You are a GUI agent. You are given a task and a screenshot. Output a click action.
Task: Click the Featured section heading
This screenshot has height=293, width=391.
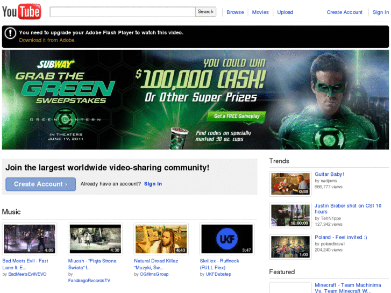click(x=282, y=272)
